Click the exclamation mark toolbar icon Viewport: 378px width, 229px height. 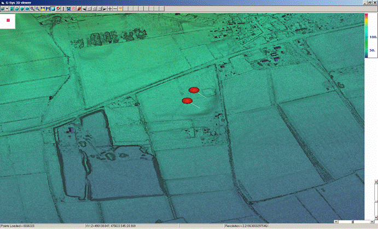pos(62,9)
